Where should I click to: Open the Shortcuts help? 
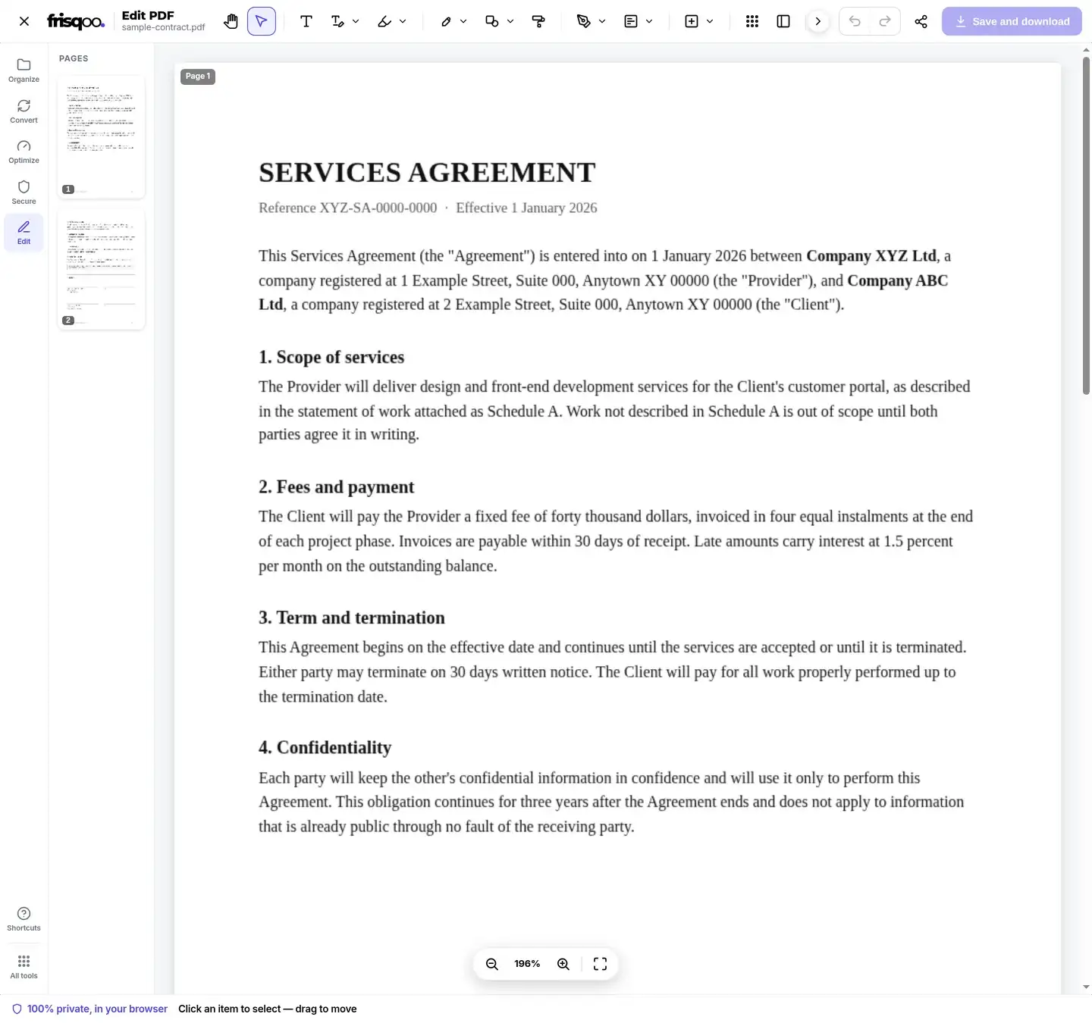(24, 919)
